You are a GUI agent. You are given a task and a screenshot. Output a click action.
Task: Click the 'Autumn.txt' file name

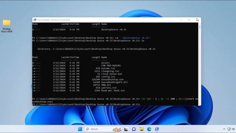[108, 68]
